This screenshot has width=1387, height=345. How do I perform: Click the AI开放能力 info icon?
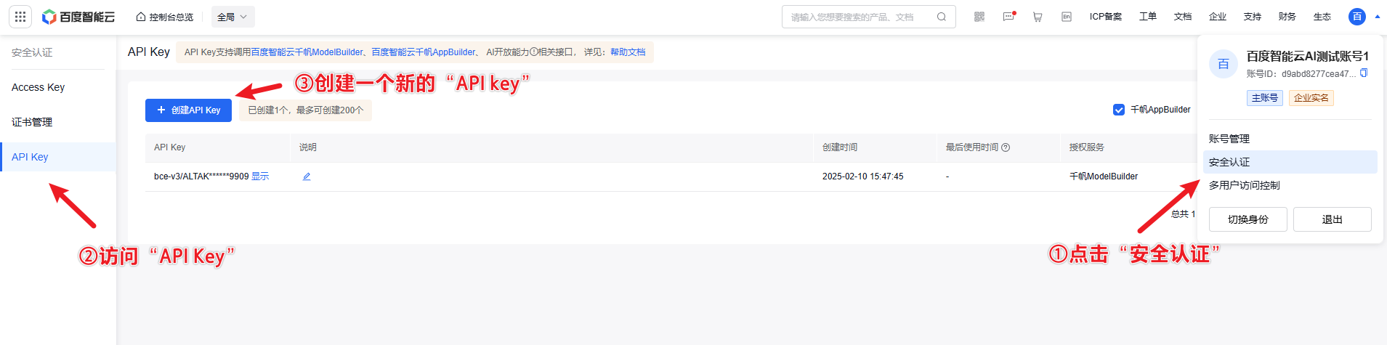coord(534,52)
